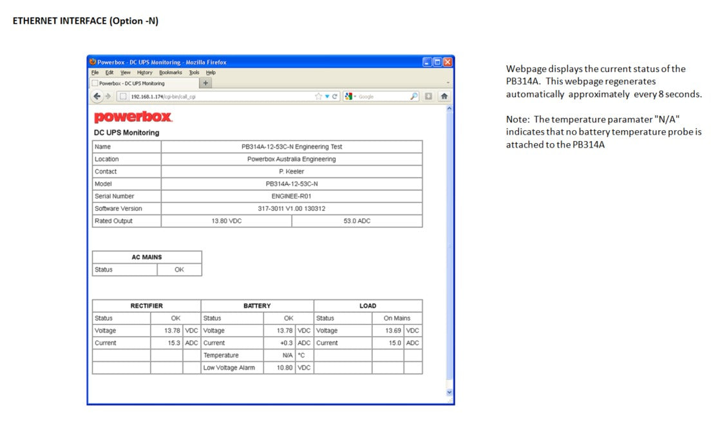Open the History menu
Screen dimensions: 725x444
pos(144,73)
